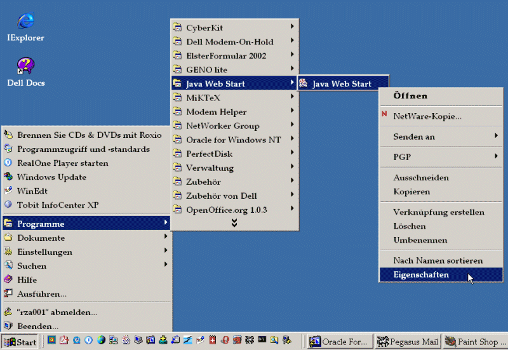Viewport: 508px width, 350px height.
Task: Open ElsterFormular 2002 program folder
Action: (234, 55)
